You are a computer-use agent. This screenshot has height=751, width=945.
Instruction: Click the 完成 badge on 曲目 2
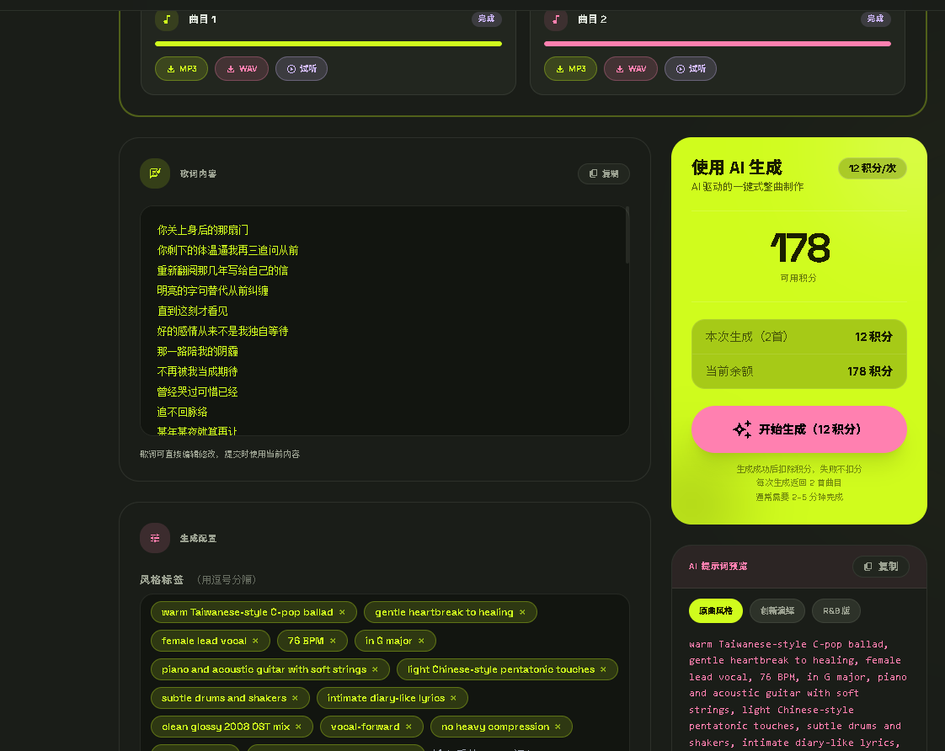(876, 19)
